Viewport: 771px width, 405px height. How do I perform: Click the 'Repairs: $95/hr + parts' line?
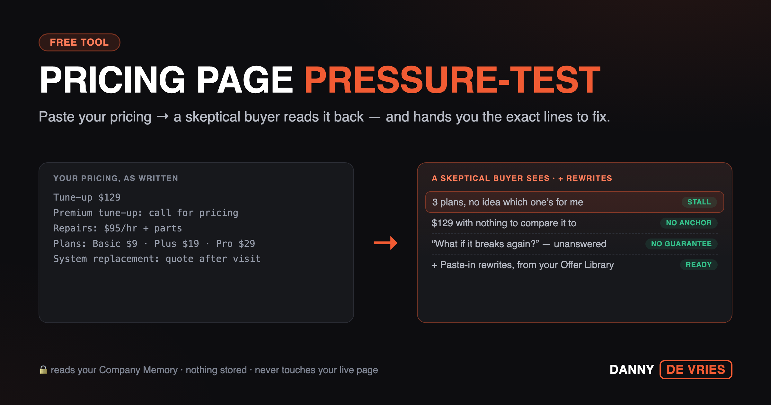118,228
